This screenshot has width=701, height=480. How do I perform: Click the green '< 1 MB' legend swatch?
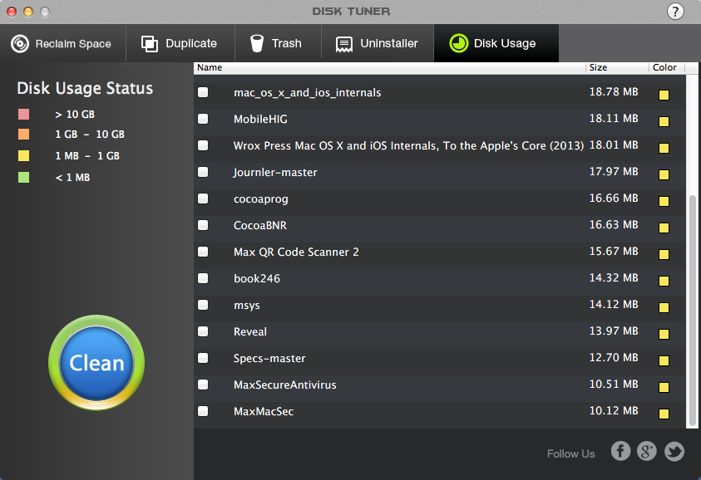coord(23,177)
